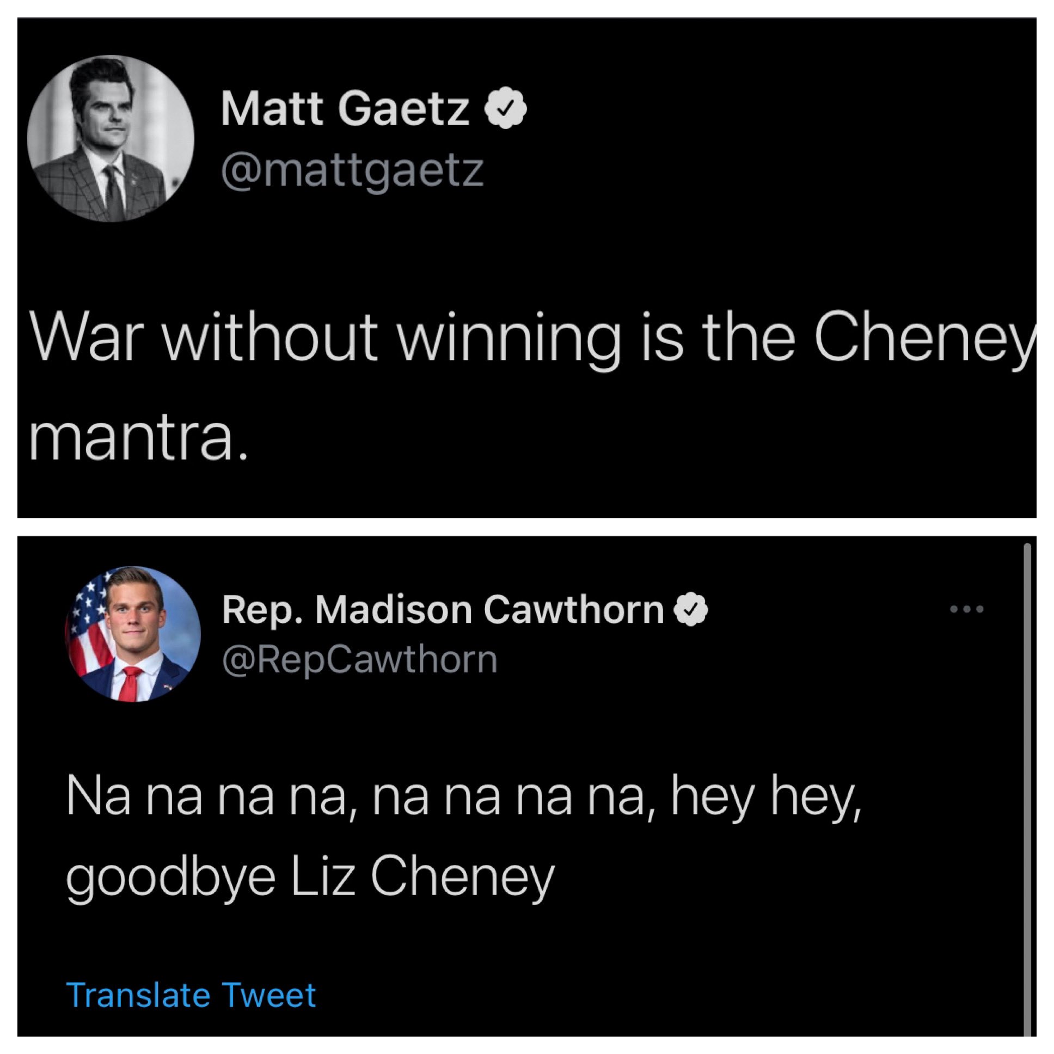Image resolution: width=1054 pixels, height=1054 pixels.
Task: Open Madison Cawthorn's profile picture
Action: [x=133, y=634]
